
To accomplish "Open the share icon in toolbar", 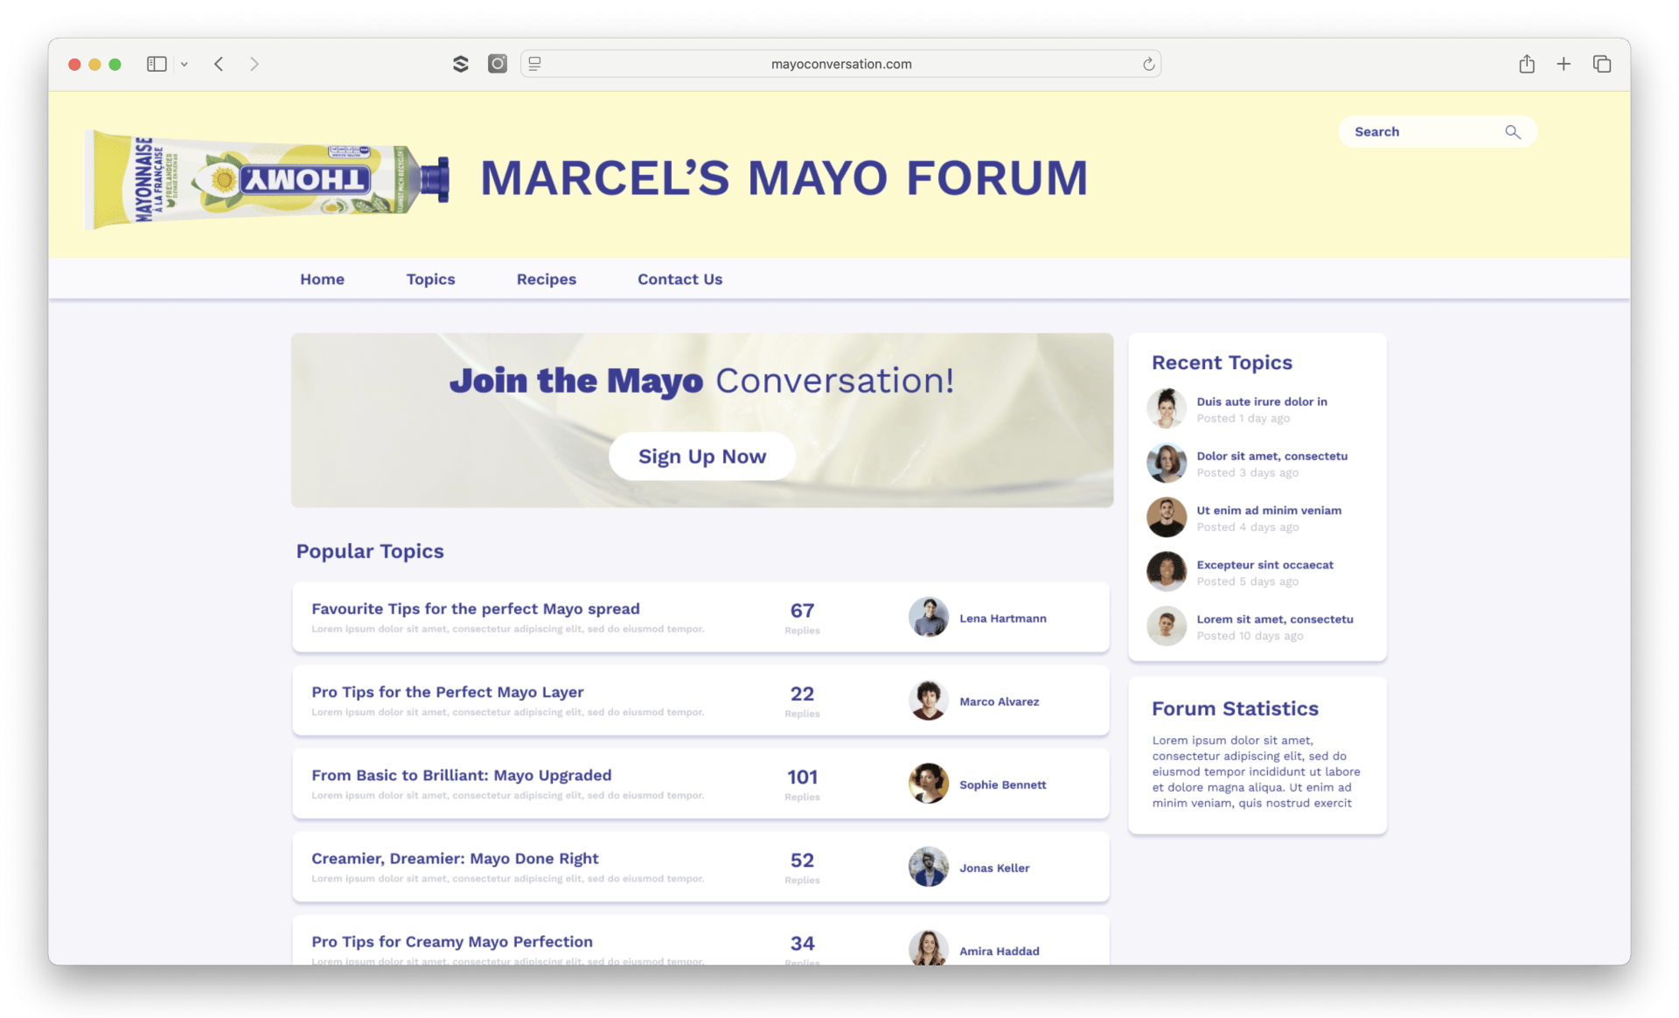I will [1527, 64].
